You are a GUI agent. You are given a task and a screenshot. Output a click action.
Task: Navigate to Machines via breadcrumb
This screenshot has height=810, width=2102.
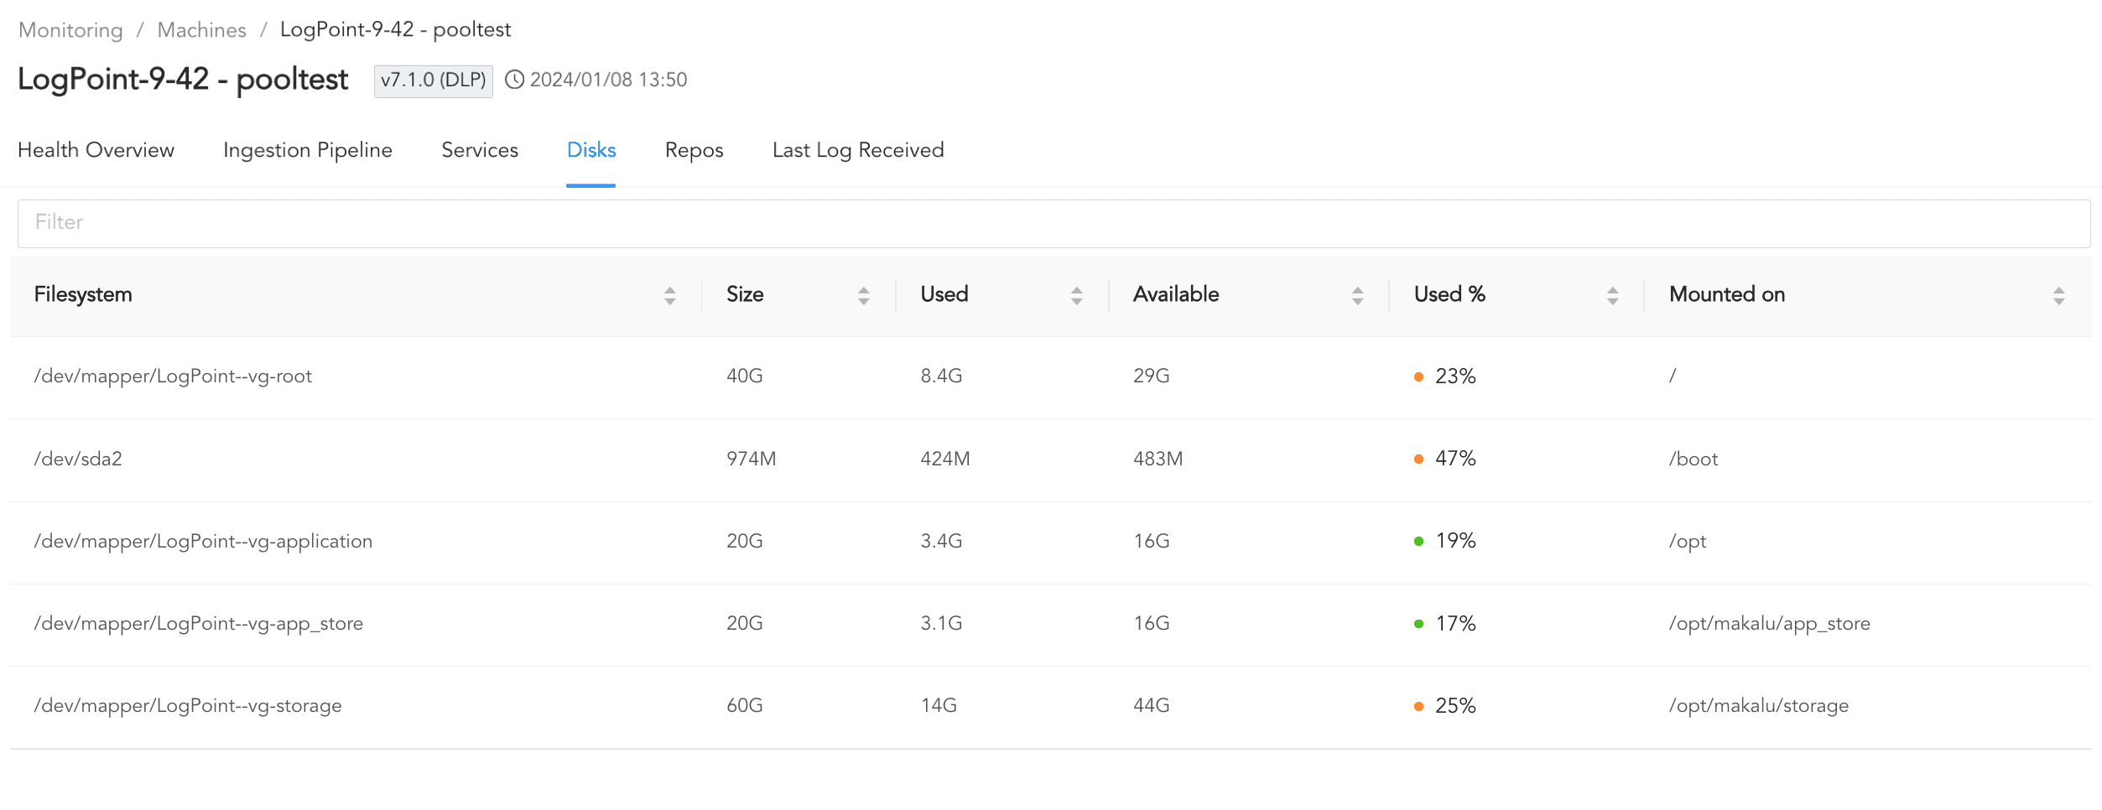point(201,29)
